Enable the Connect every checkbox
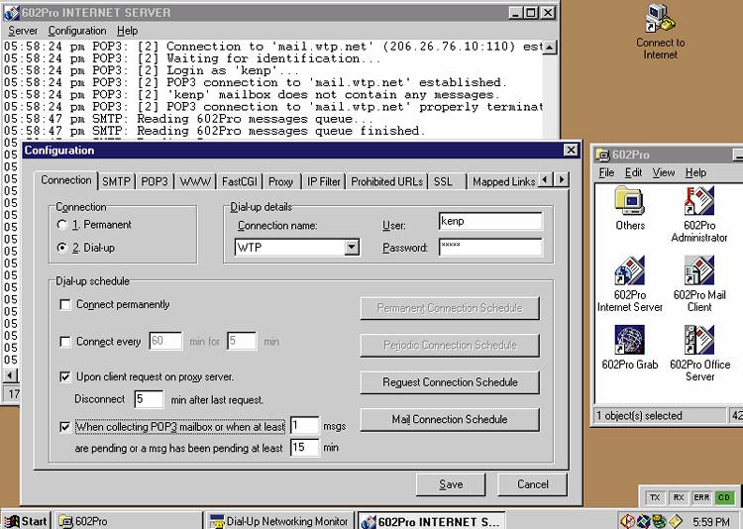Viewport: 743px width, 529px height. 65,342
